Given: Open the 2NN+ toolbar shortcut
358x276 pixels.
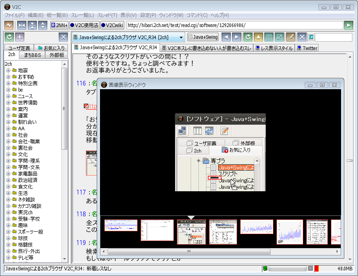Looking at the screenshot, I should coord(59,25).
